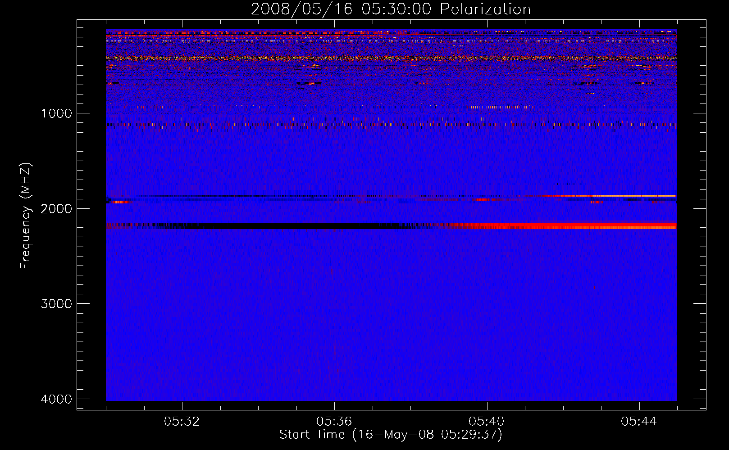Click the 'Start Time (16-May-08 05:29:37)' label

coord(391,435)
